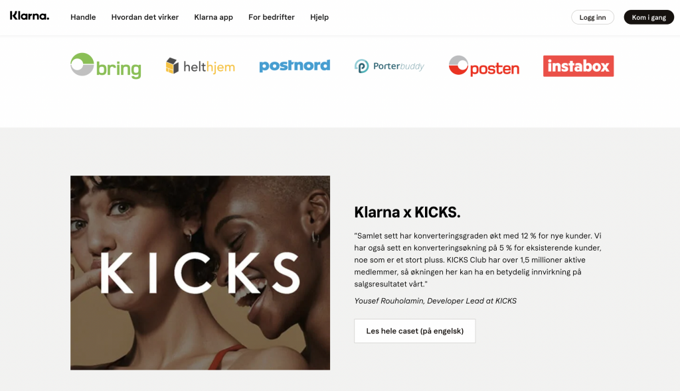Go to Klarna app page
Viewport: 680px width, 391px height.
213,17
